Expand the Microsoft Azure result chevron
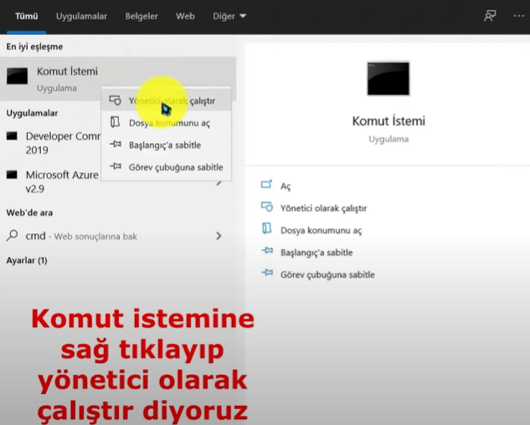This screenshot has height=425, width=530. 219,182
